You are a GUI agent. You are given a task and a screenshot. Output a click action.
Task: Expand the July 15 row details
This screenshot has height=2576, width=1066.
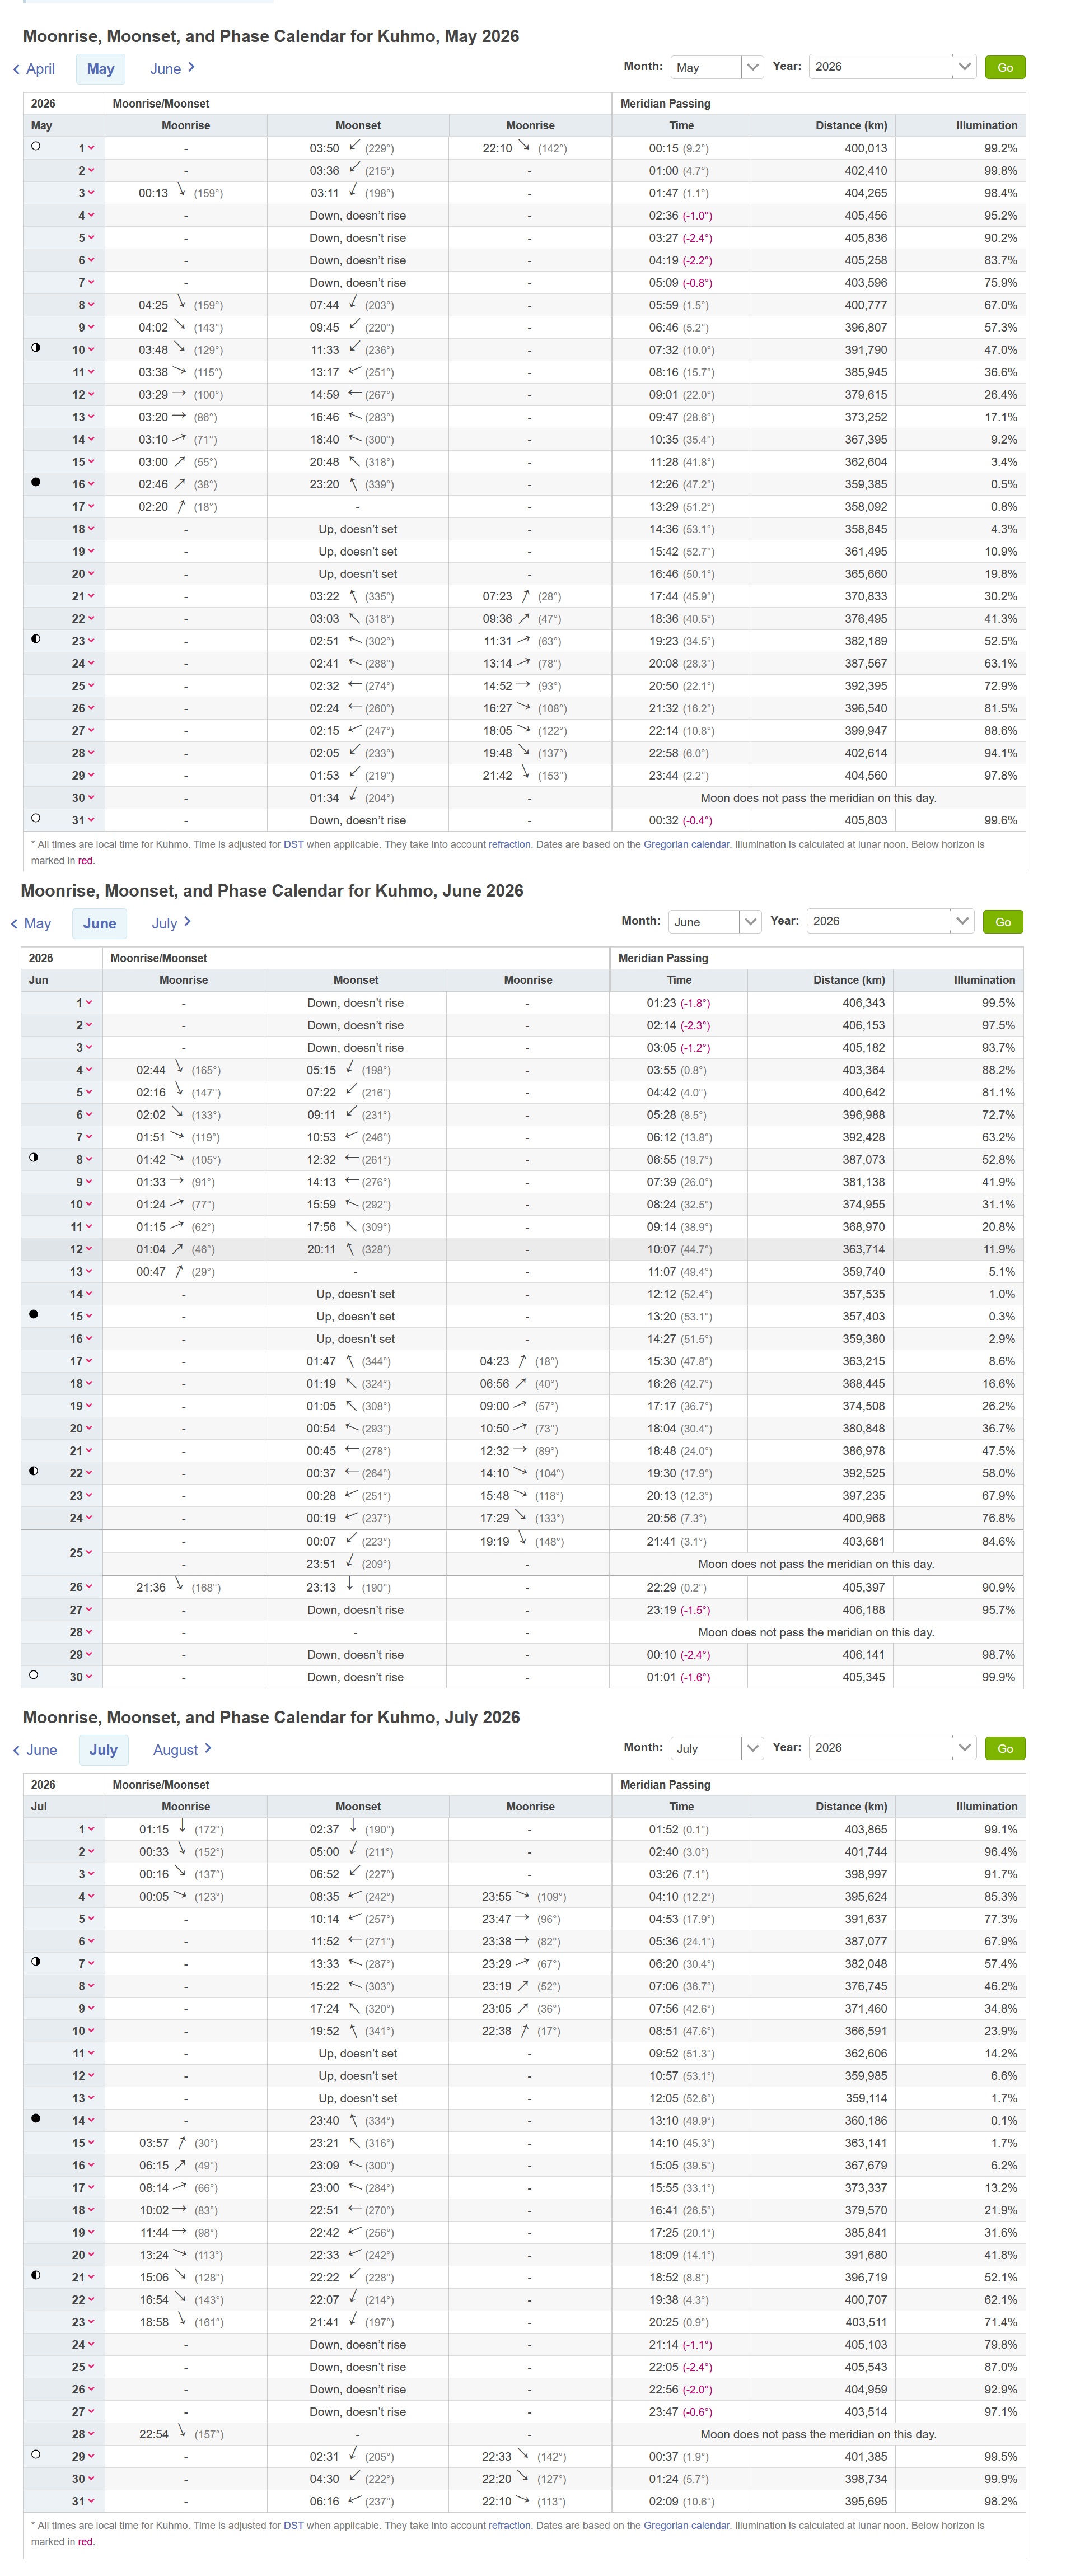click(91, 2143)
